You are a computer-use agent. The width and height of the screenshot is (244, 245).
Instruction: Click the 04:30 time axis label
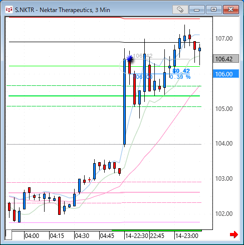(x=82, y=236)
